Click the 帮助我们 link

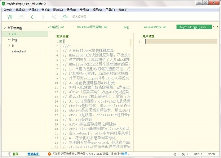[x=33, y=154]
